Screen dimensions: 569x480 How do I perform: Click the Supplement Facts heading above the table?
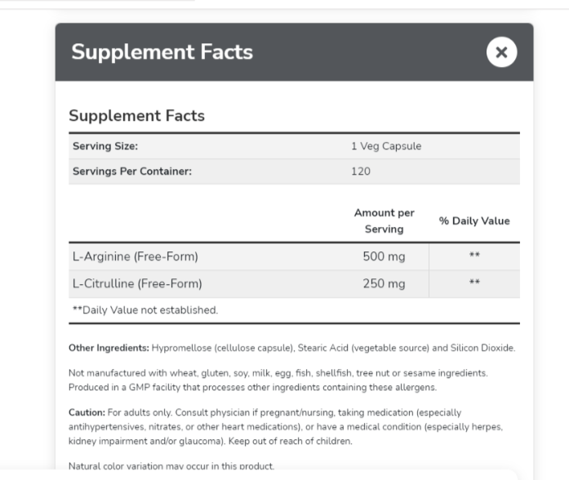(x=136, y=115)
